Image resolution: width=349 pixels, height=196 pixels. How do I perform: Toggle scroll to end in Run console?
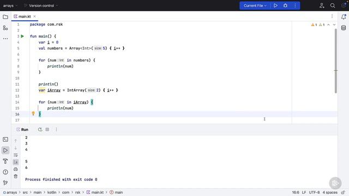(x=16, y=162)
